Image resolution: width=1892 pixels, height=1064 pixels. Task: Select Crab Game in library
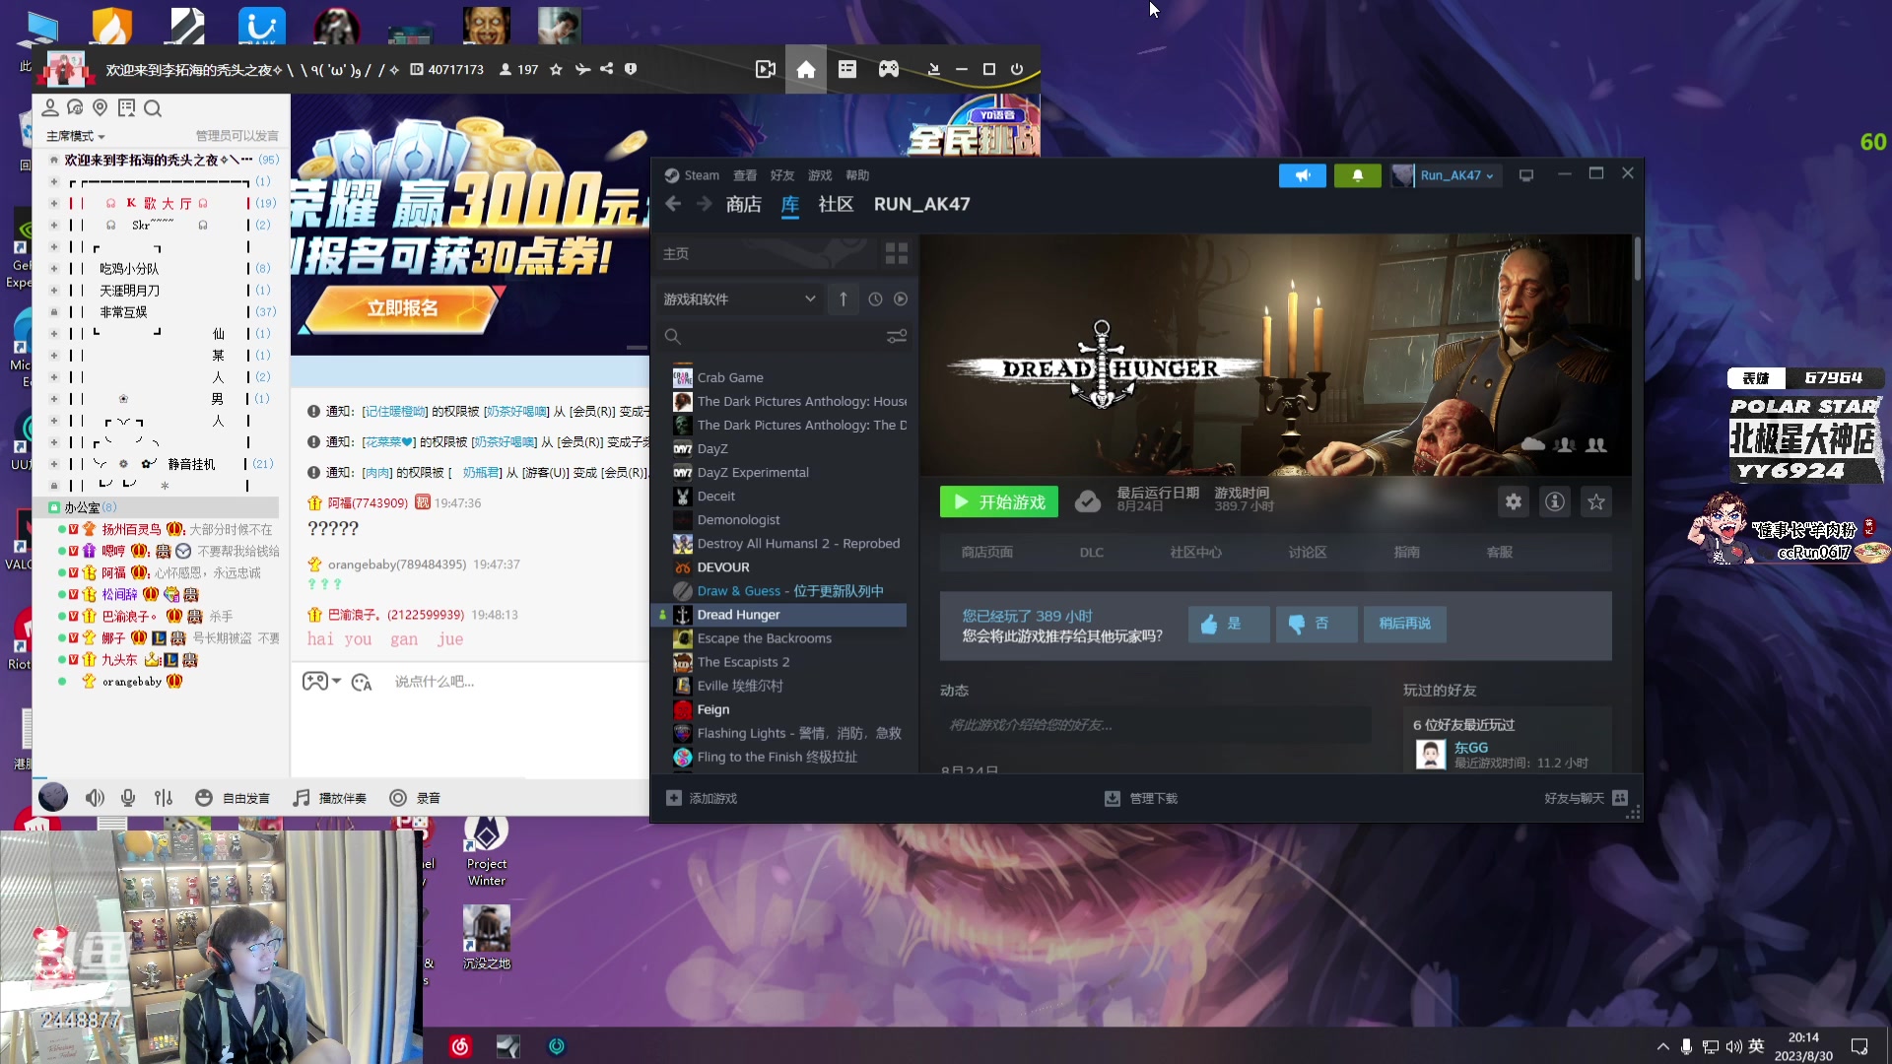(730, 377)
